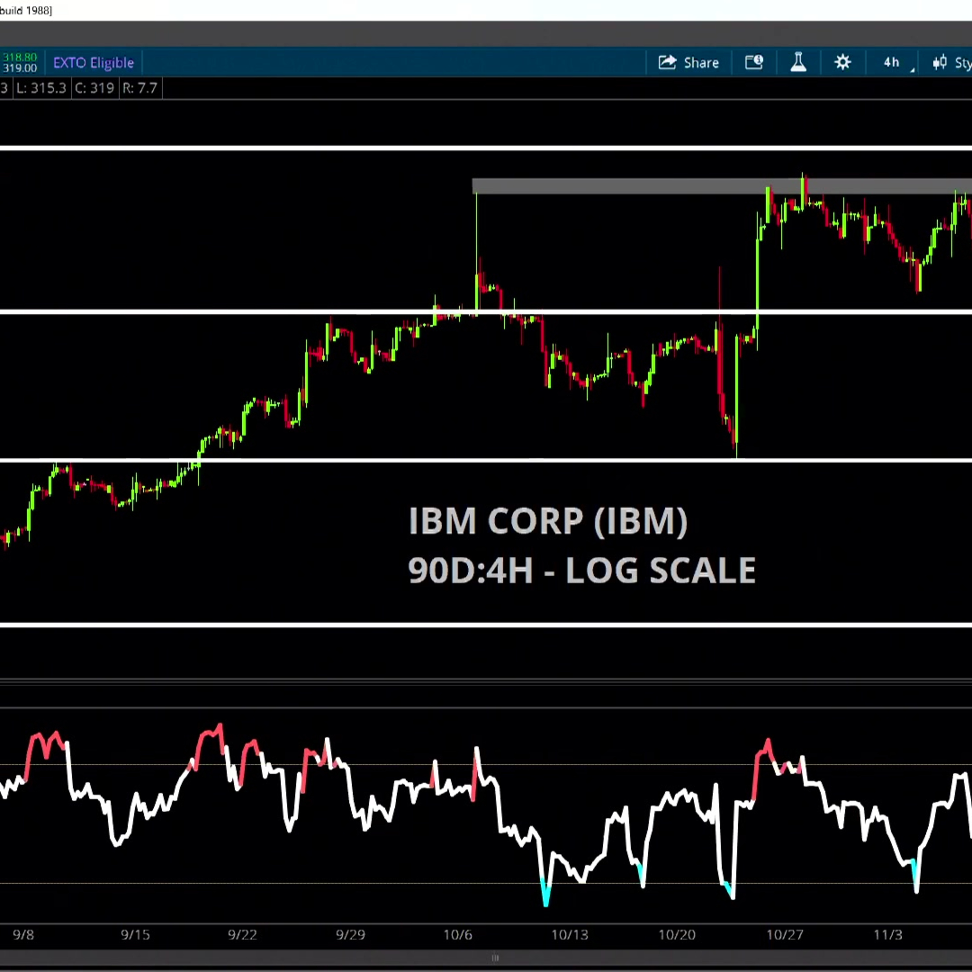Click the Share button label
Image resolution: width=972 pixels, height=972 pixels.
pos(701,63)
